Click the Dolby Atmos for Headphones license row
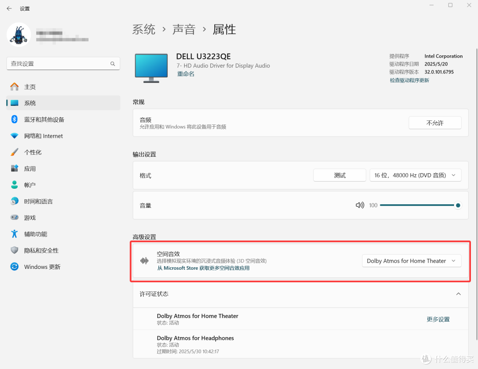The image size is (478, 369). pyautogui.click(x=301, y=344)
